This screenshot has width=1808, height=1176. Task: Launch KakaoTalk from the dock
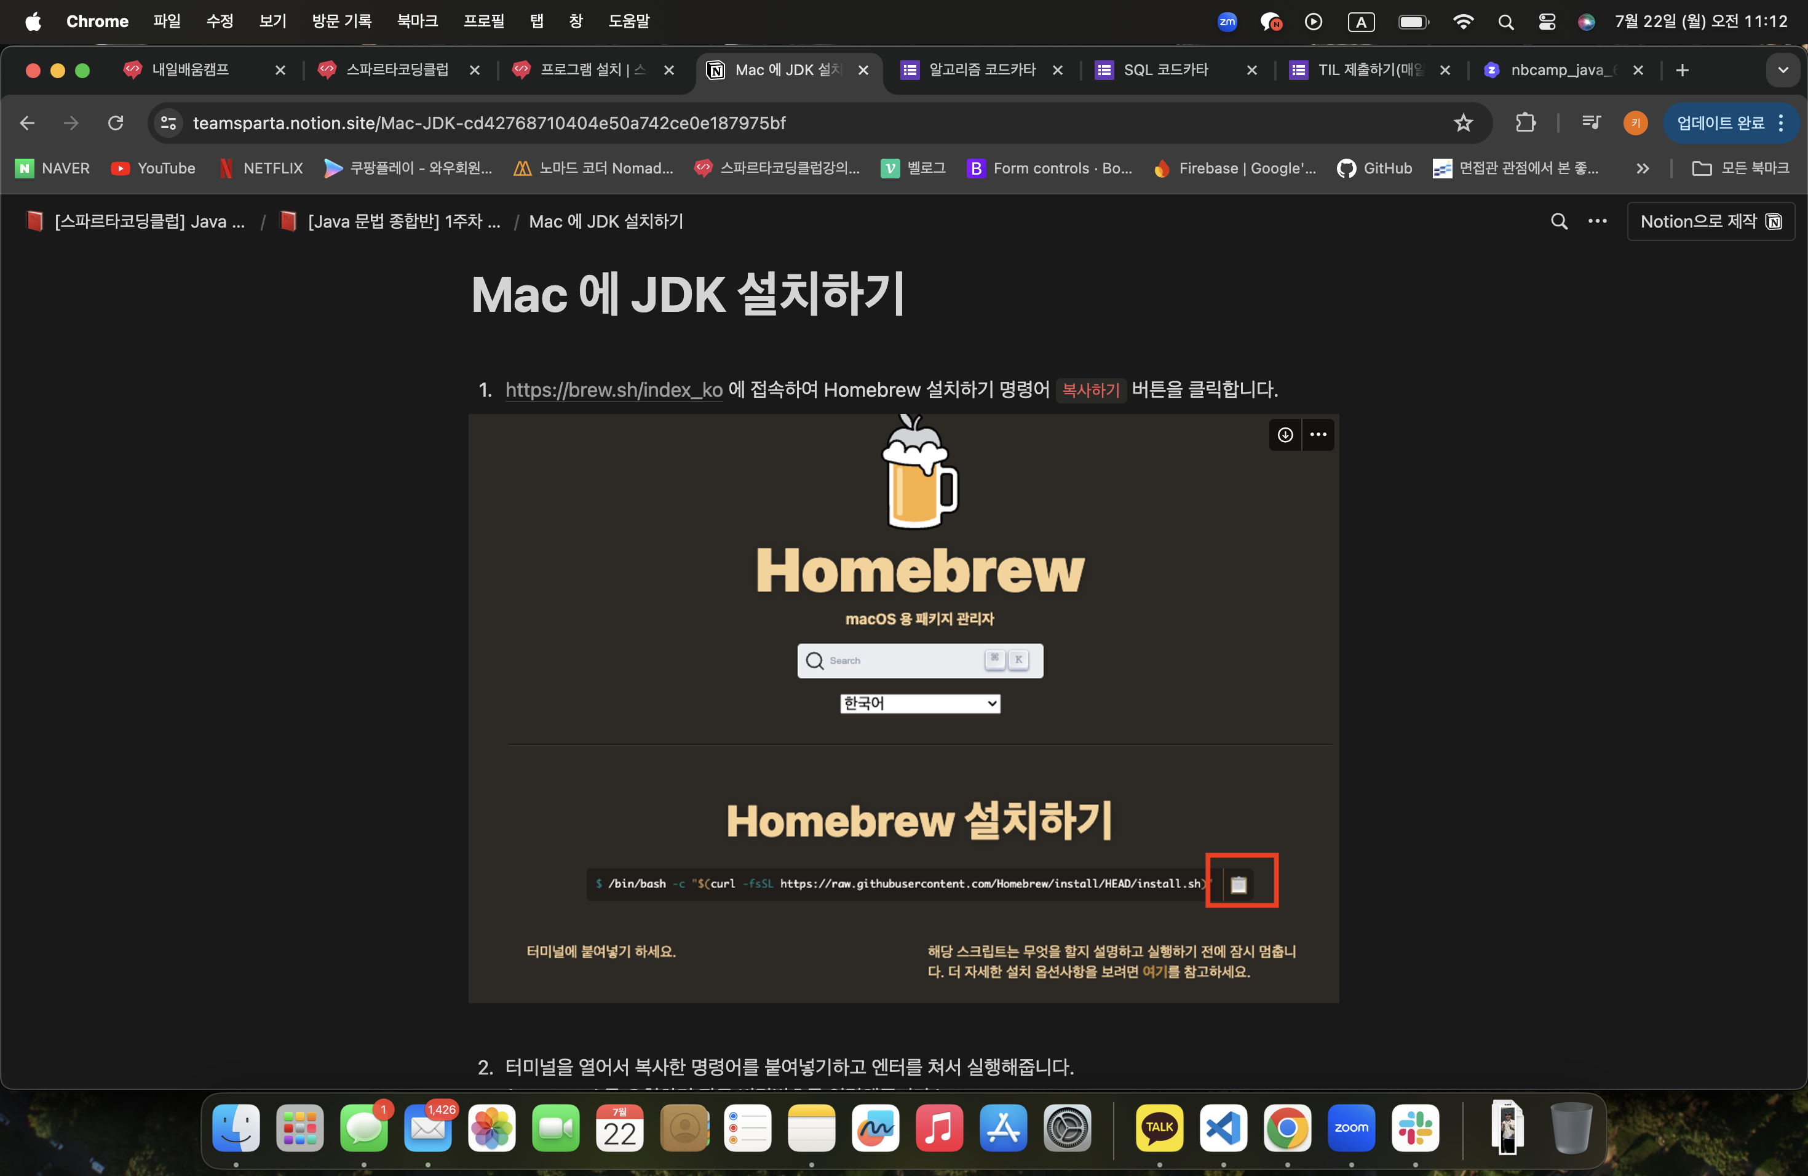click(1159, 1127)
